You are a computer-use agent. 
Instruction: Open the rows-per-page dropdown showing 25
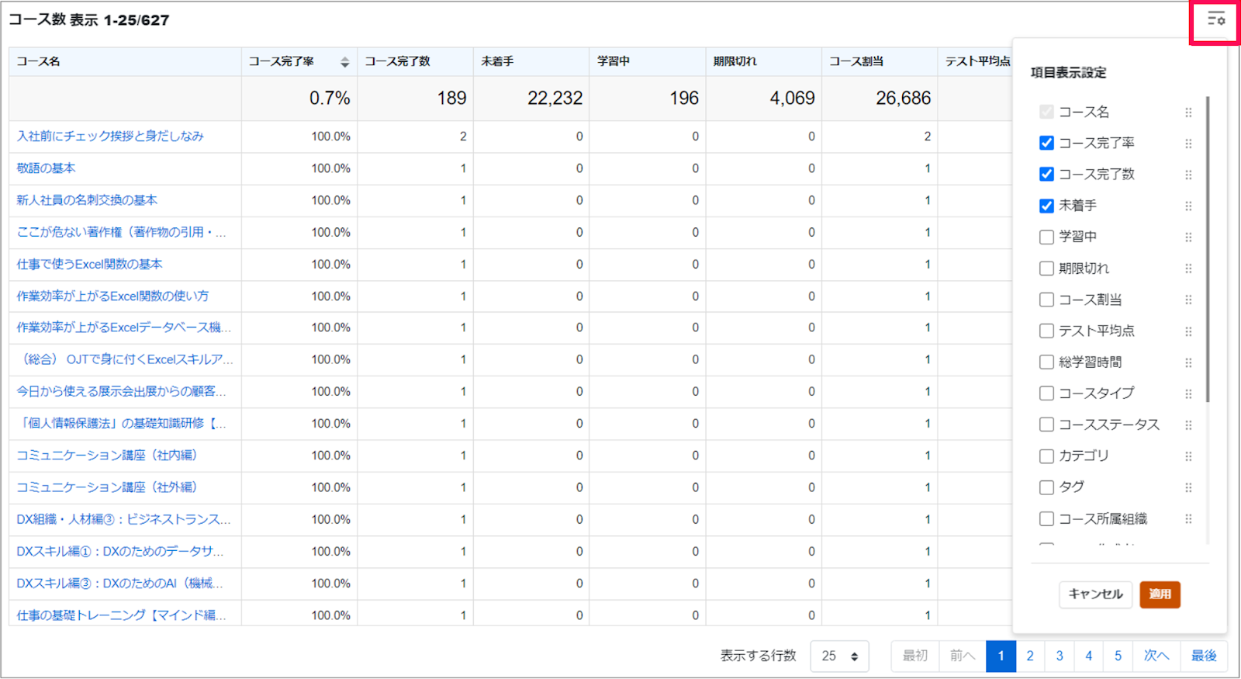click(x=839, y=656)
